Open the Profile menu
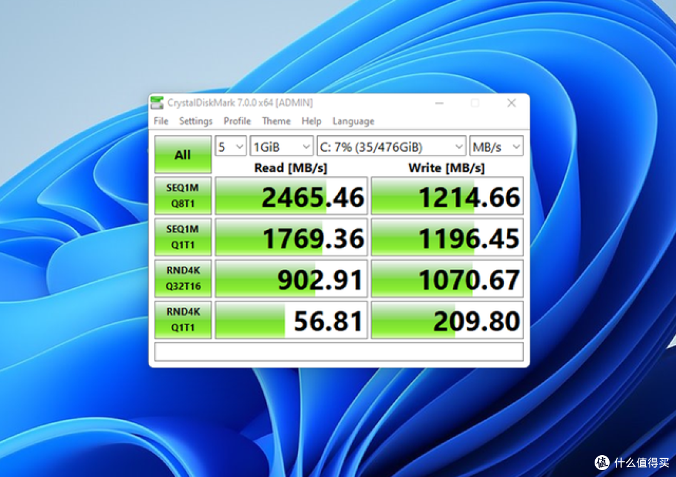The height and width of the screenshot is (477, 676). [x=237, y=121]
